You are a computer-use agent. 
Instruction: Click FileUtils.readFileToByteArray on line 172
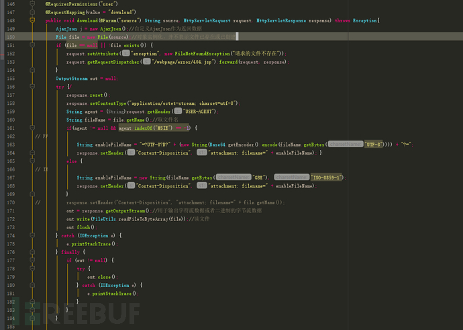pyautogui.click(x=138, y=219)
